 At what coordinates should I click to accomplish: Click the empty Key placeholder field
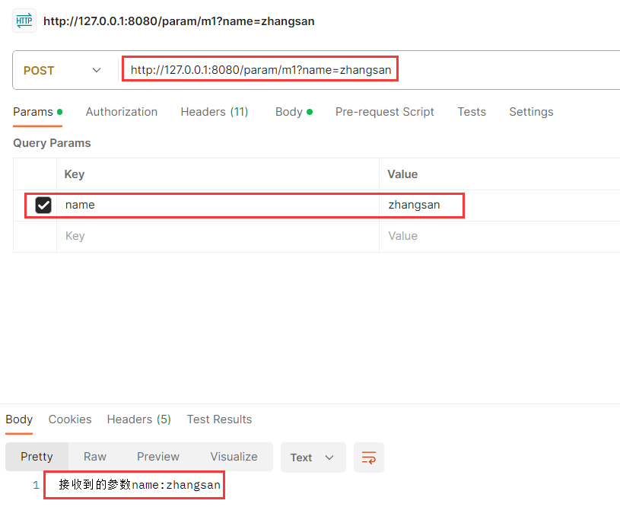218,236
